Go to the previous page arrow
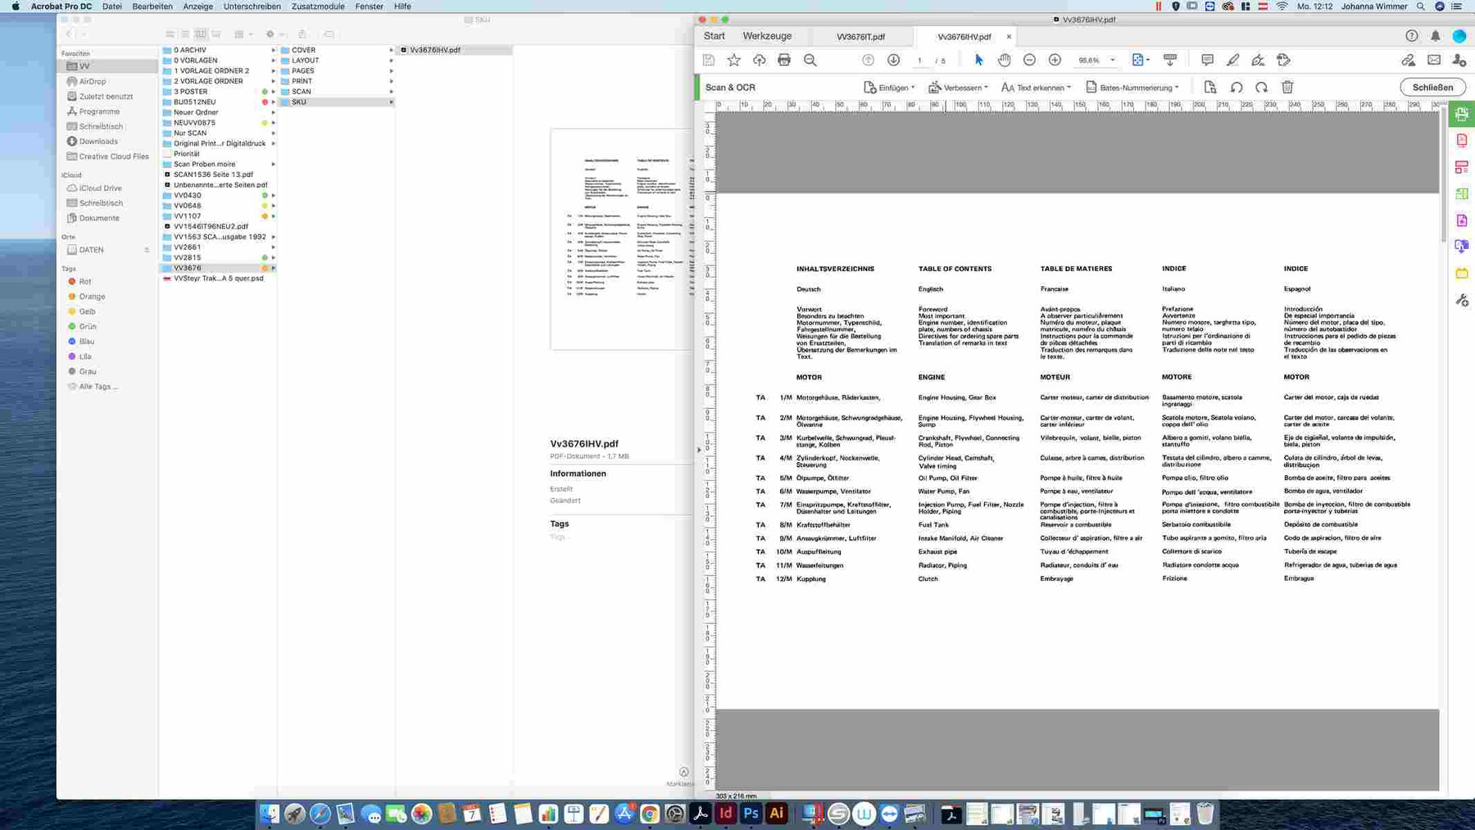Image resolution: width=1475 pixels, height=830 pixels. tap(869, 60)
